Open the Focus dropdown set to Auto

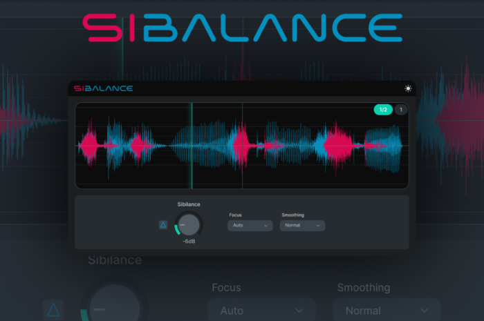(250, 226)
